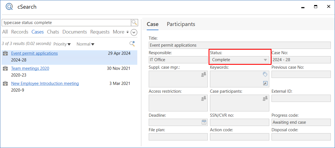Click case icon next to New Employee Introduction meeting
Viewport: 335px width, 148px height.
point(5,83)
